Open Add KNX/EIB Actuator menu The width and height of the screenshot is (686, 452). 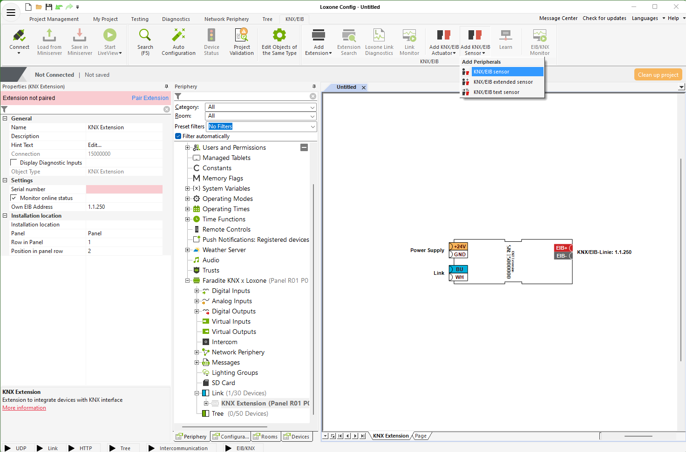coord(444,41)
